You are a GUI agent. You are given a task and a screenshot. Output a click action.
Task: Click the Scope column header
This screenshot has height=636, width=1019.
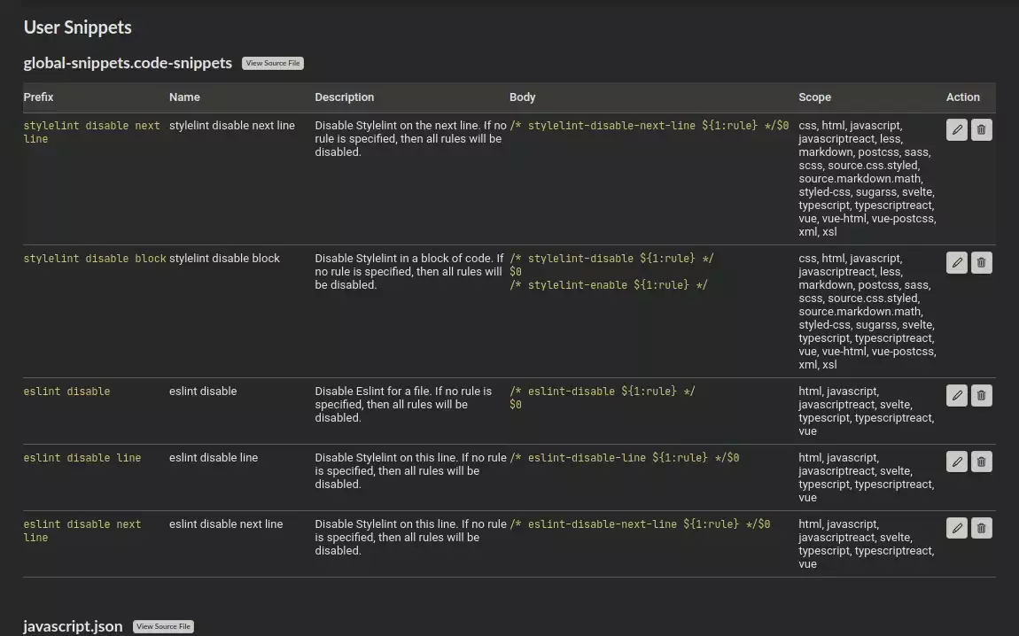click(x=815, y=97)
